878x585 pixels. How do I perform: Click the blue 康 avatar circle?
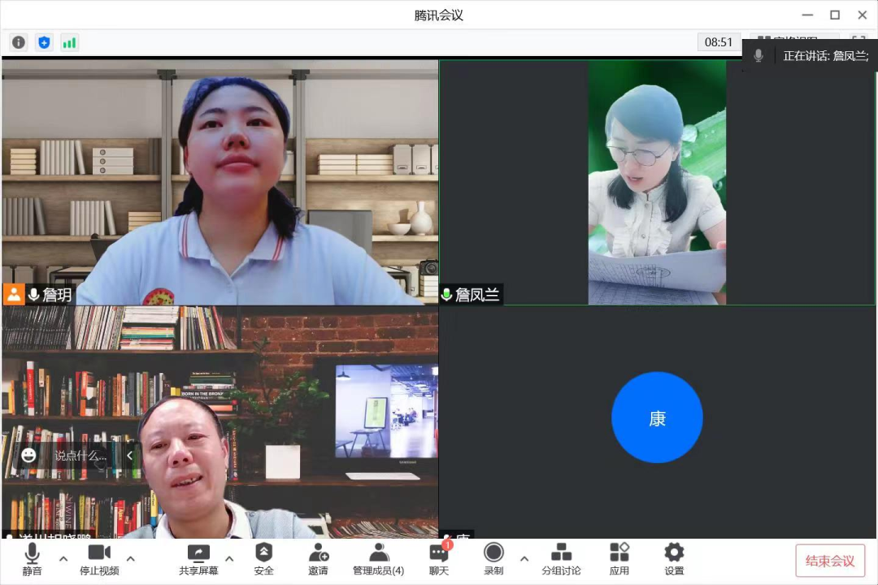pyautogui.click(x=657, y=418)
